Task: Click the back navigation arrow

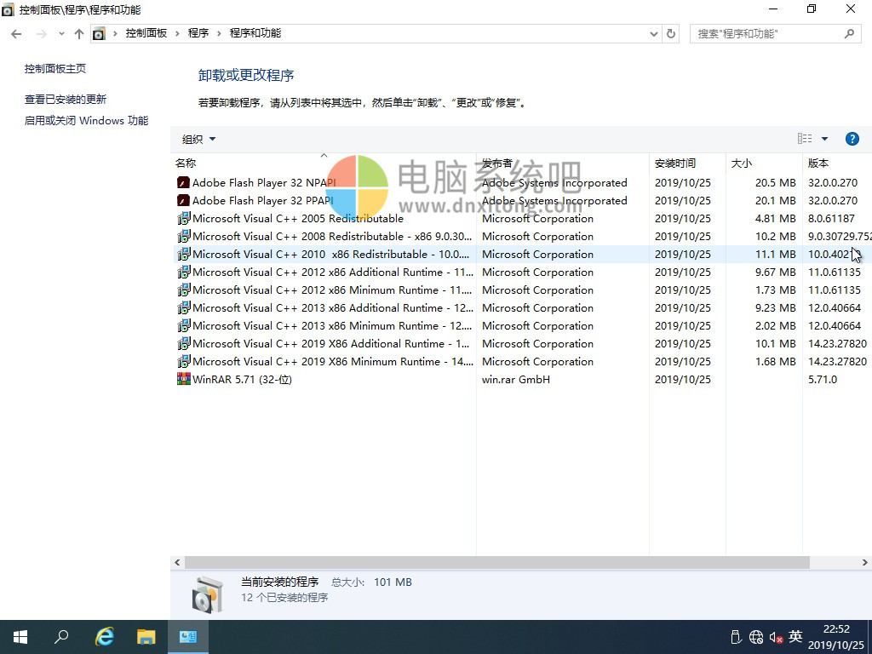Action: click(16, 33)
